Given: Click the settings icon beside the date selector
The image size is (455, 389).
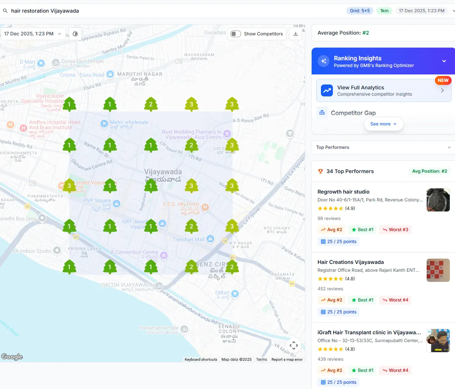Looking at the screenshot, I should pyautogui.click(x=75, y=34).
